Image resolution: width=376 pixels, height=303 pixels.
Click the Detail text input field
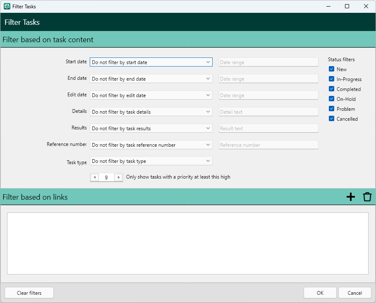click(268, 112)
